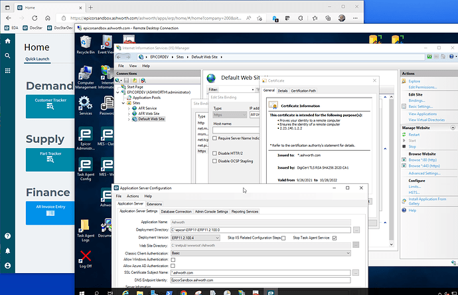Open the Services desktop shortcut
The image size is (458, 295).
[85, 106]
